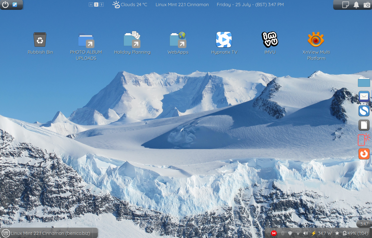Open the PHOTO ALBUM UPLOADS folder
This screenshot has width=372, height=238.
click(x=86, y=40)
